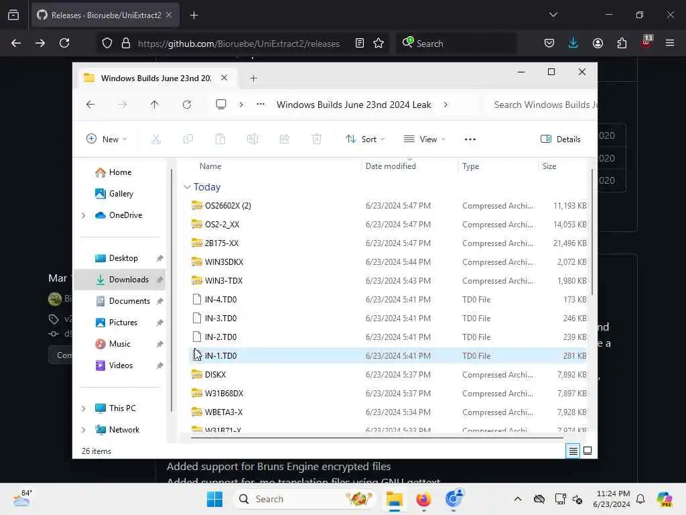
Task: Select the Releases UniExtract2 Firefox tab
Action: (105, 15)
